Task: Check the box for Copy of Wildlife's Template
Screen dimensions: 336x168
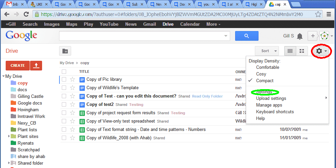Action: (64, 88)
